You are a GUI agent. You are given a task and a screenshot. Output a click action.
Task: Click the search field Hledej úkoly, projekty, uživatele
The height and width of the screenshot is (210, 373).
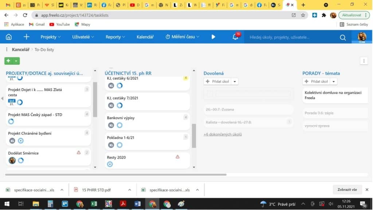(x=292, y=37)
